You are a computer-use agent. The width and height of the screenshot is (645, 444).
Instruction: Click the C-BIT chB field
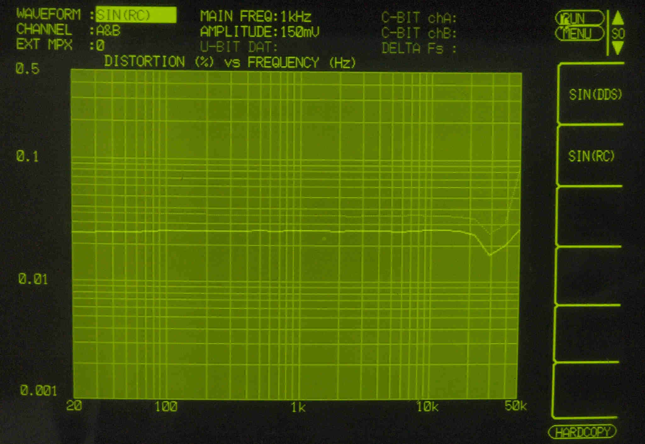[x=419, y=33]
